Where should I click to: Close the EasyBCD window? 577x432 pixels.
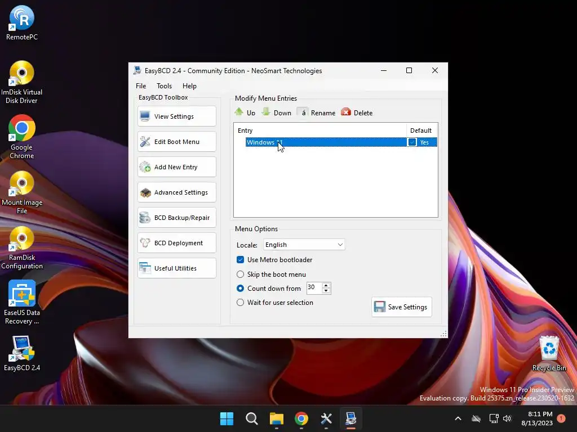[x=435, y=70]
